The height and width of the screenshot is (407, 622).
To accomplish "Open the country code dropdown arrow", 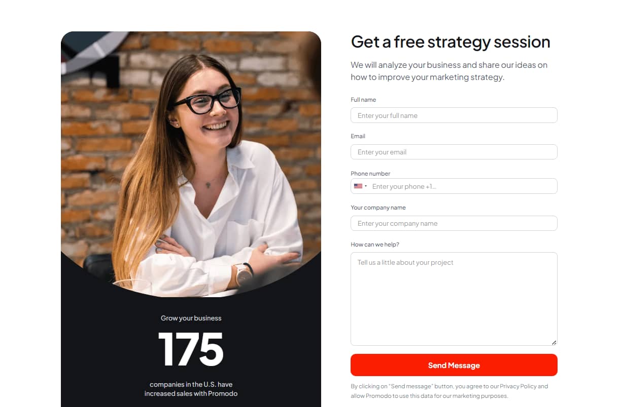I will [366, 186].
